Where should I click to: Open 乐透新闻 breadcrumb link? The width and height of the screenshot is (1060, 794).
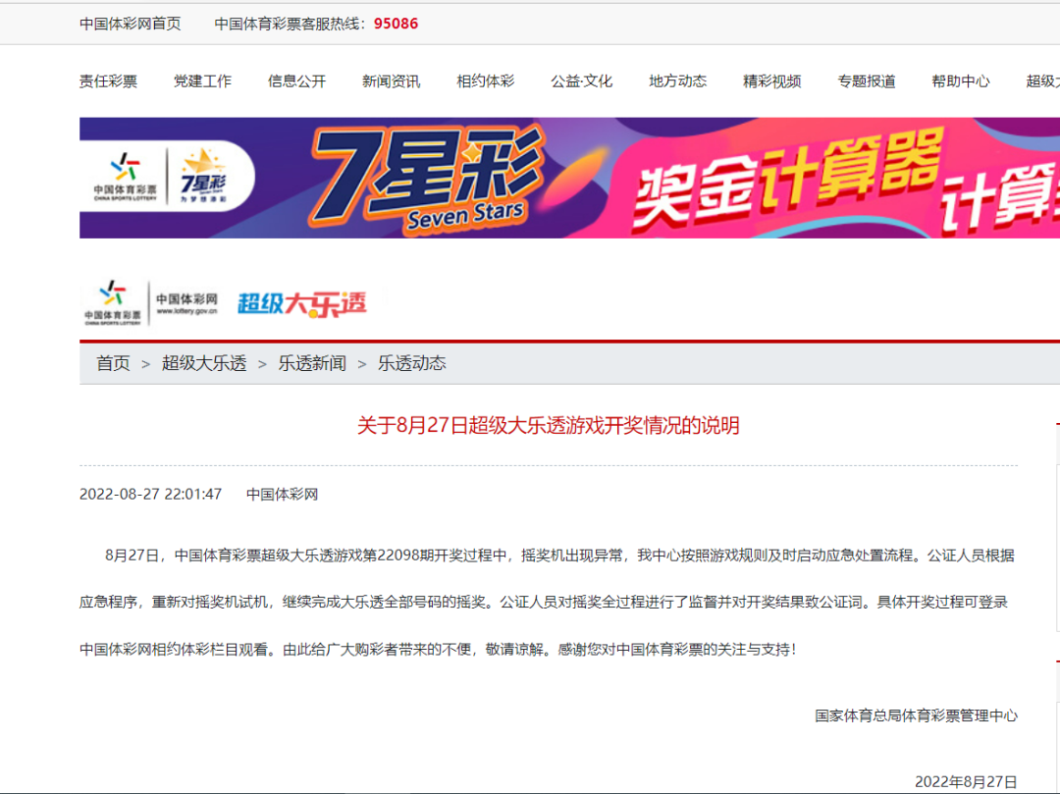(x=312, y=363)
